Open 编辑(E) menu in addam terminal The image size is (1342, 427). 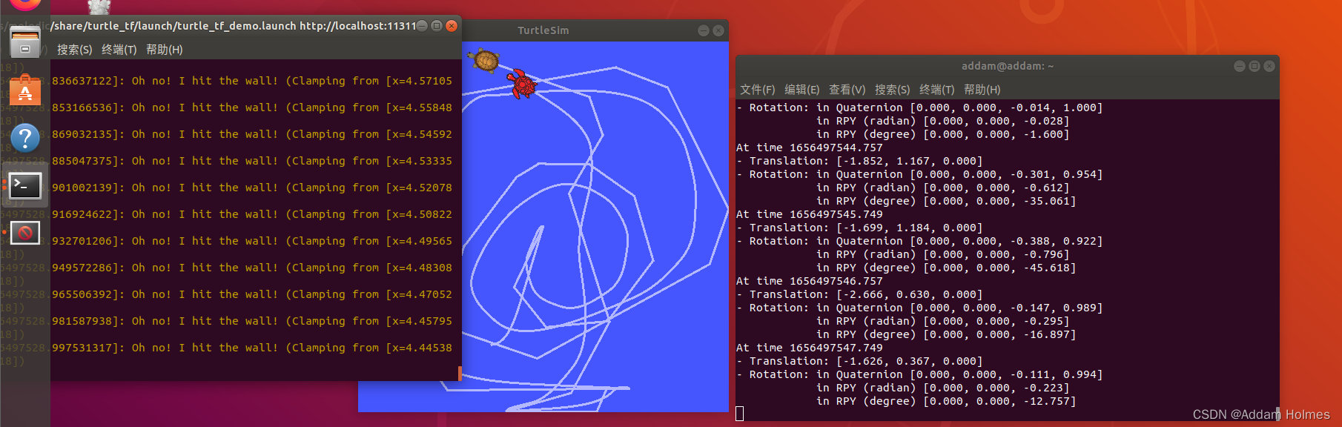tap(801, 90)
